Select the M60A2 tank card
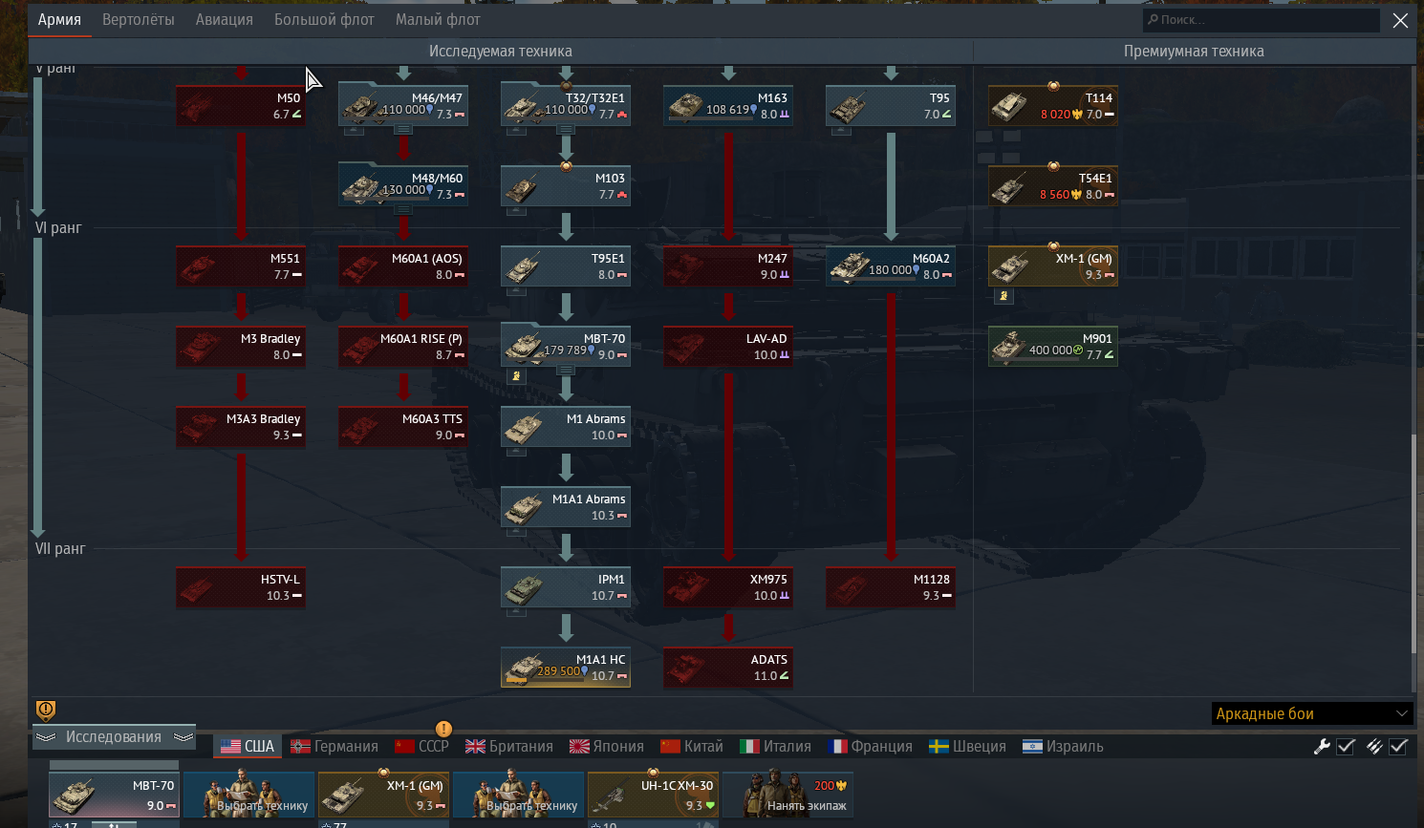The height and width of the screenshot is (828, 1424). 891,265
